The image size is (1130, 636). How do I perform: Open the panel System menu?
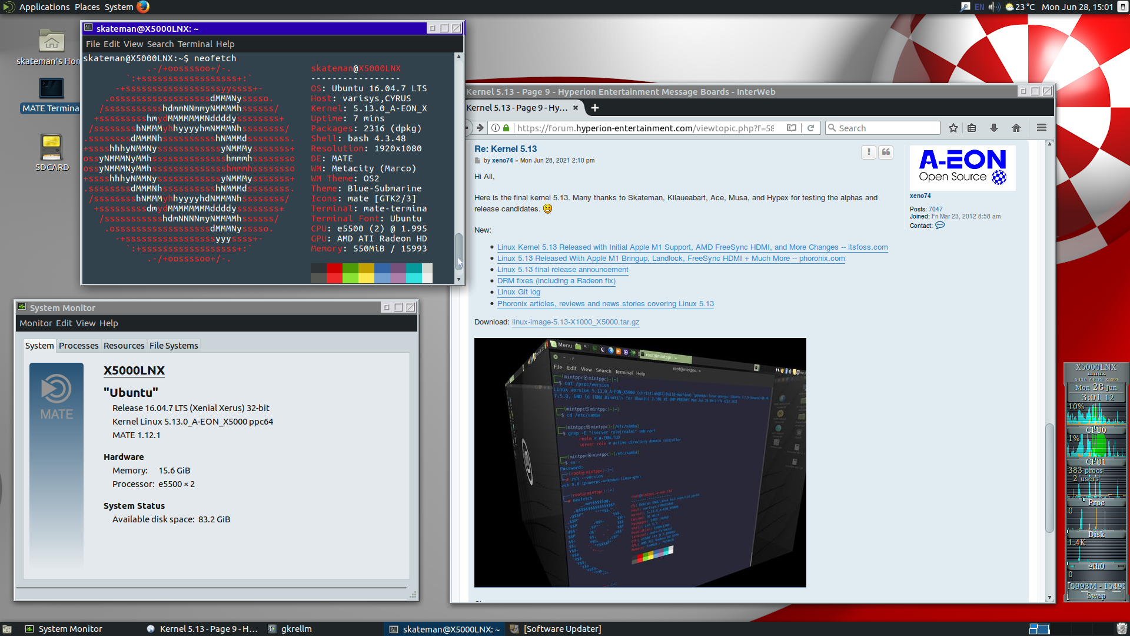[x=119, y=7]
